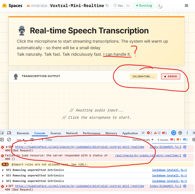
Task: Open first index-Ds2meNS5.js:2 source link
Action: tap(165, 147)
